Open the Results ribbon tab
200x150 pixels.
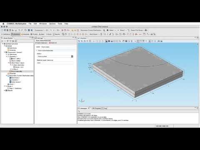pos(56,34)
